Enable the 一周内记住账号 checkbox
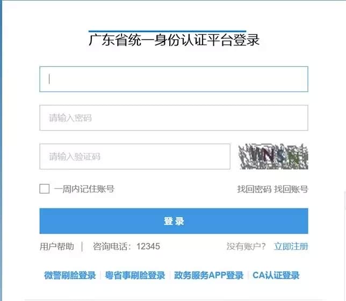 (x=45, y=189)
